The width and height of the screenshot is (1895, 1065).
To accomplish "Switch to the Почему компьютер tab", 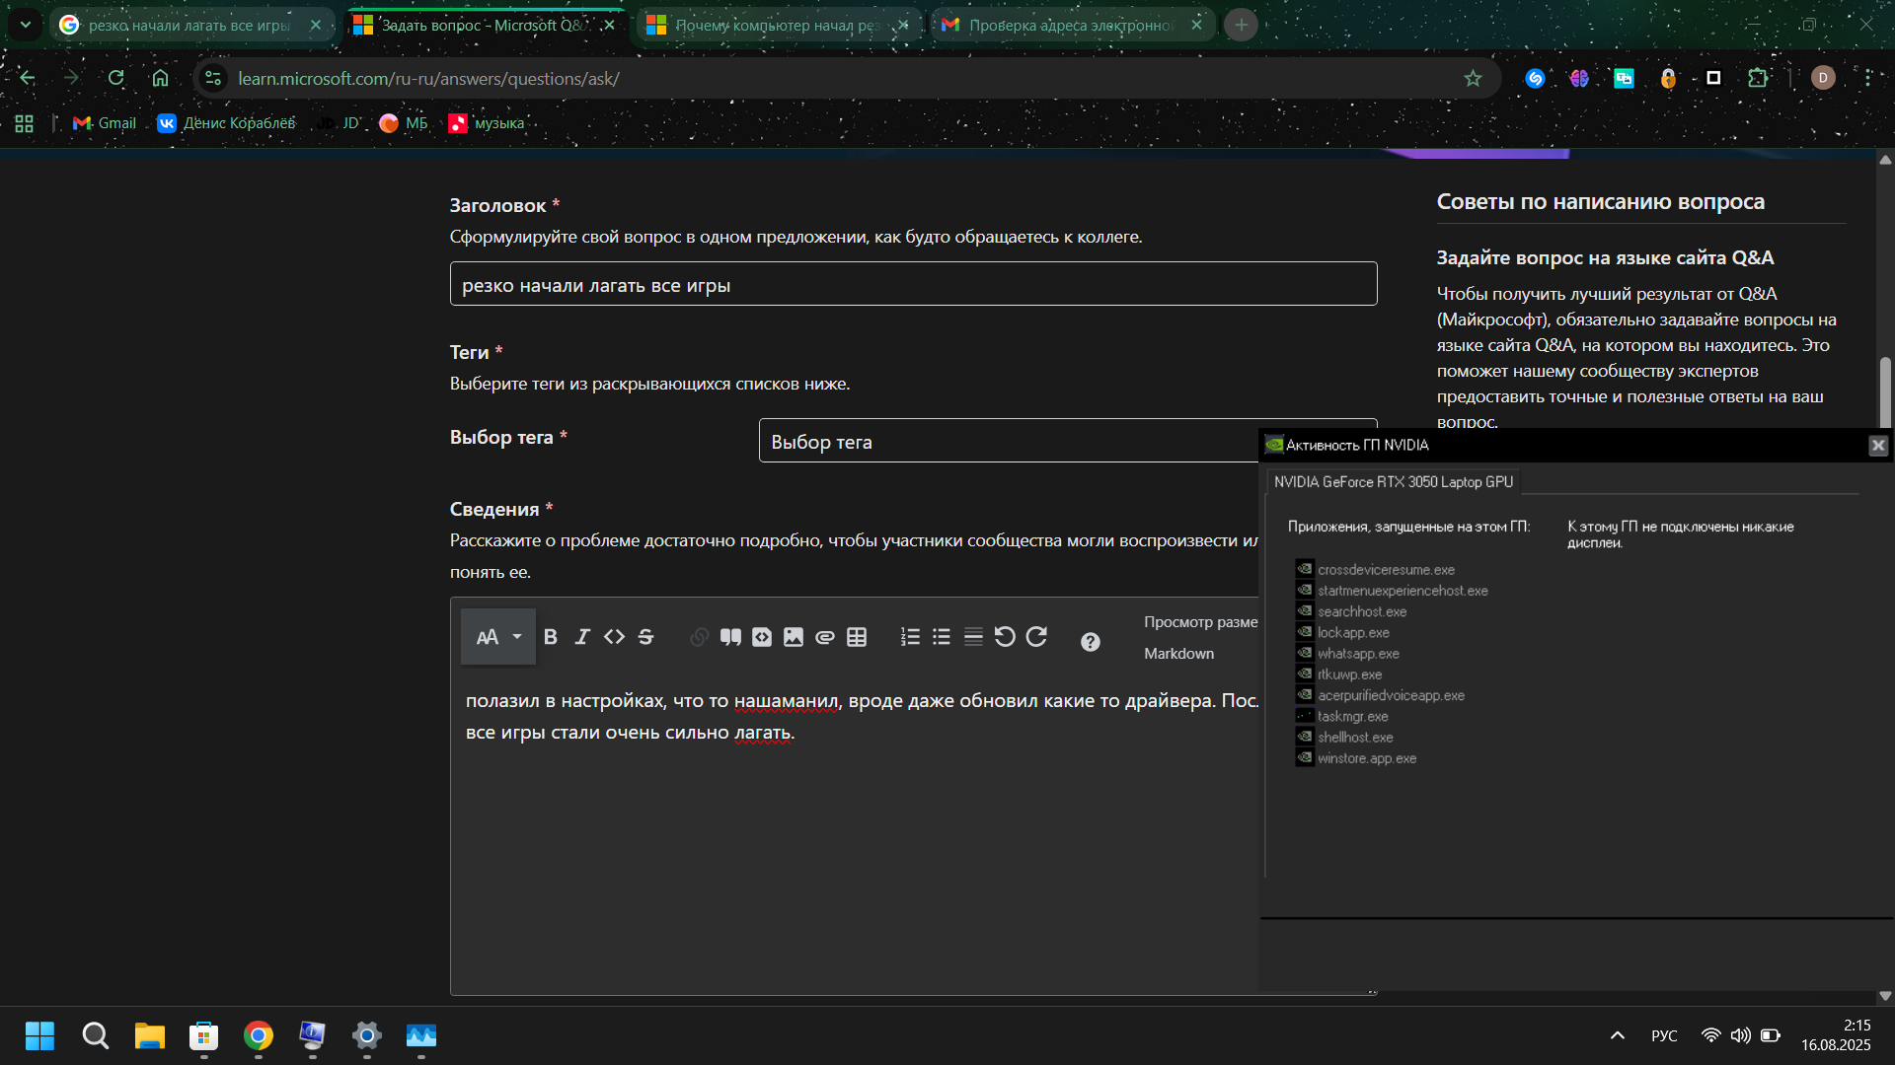I will 779,25.
